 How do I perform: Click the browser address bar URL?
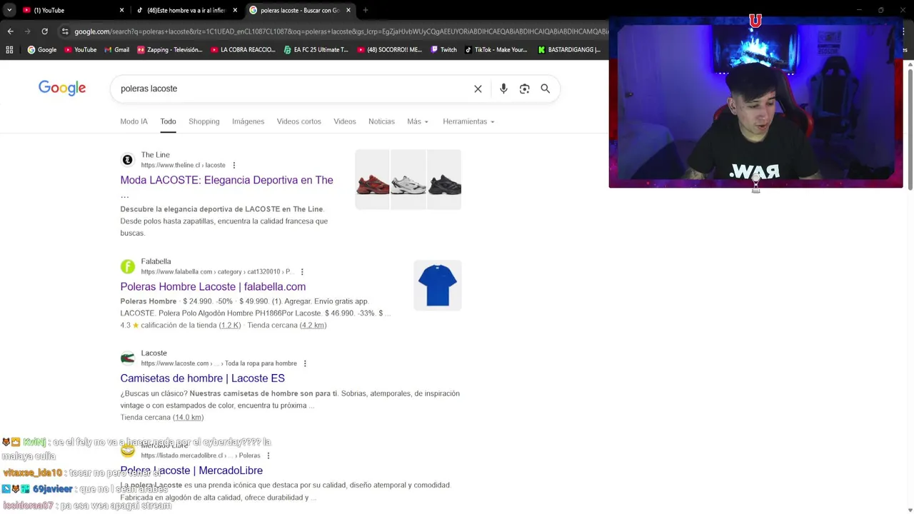341,31
